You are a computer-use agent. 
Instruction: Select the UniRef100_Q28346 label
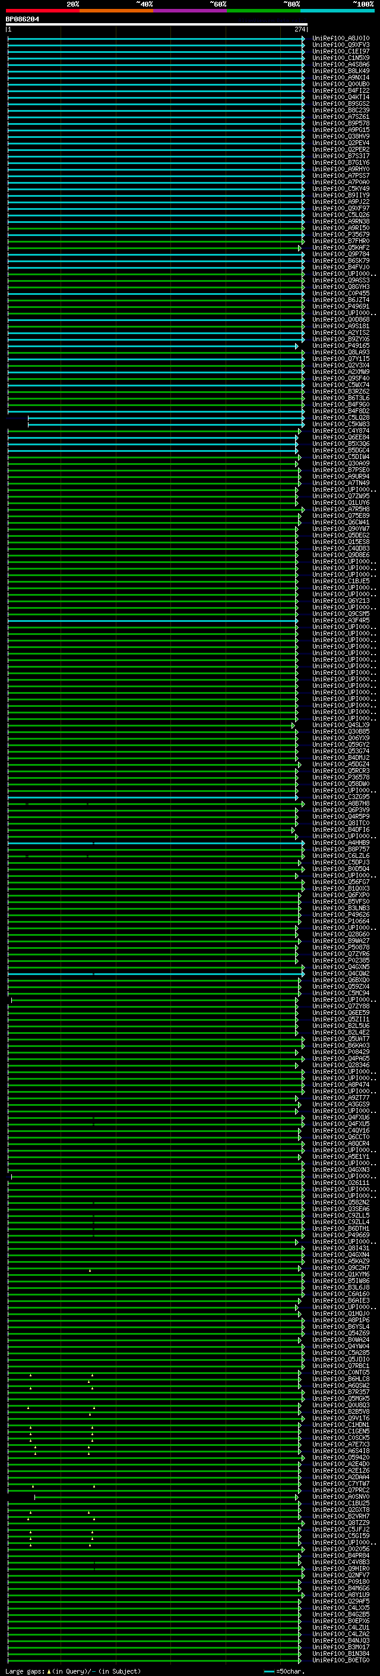point(341,1066)
